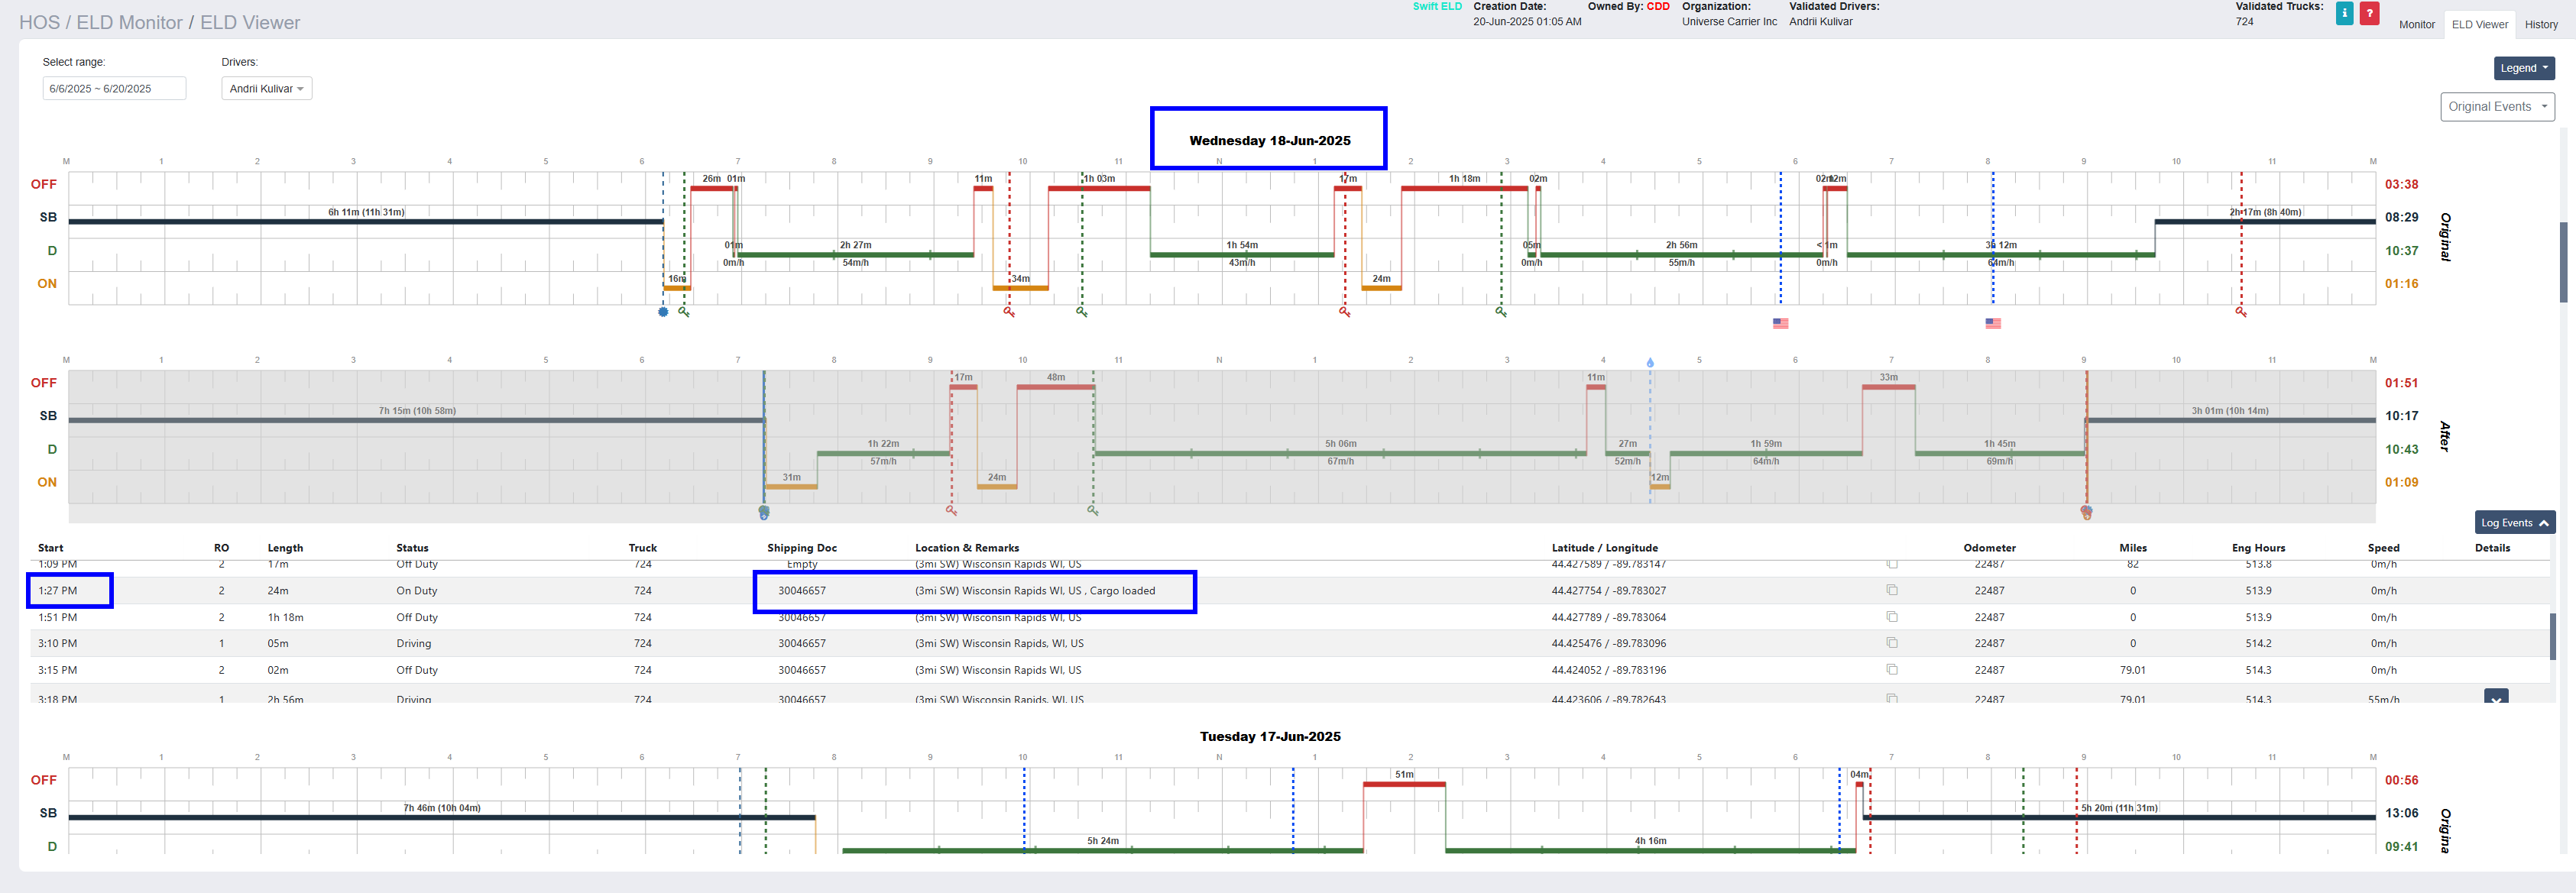The width and height of the screenshot is (2576, 893).
Task: Click the Latitude / Longitude column header
Action: pos(1604,548)
